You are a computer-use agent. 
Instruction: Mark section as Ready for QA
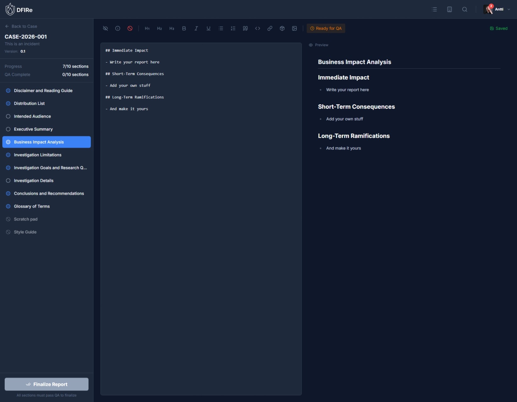tap(326, 28)
